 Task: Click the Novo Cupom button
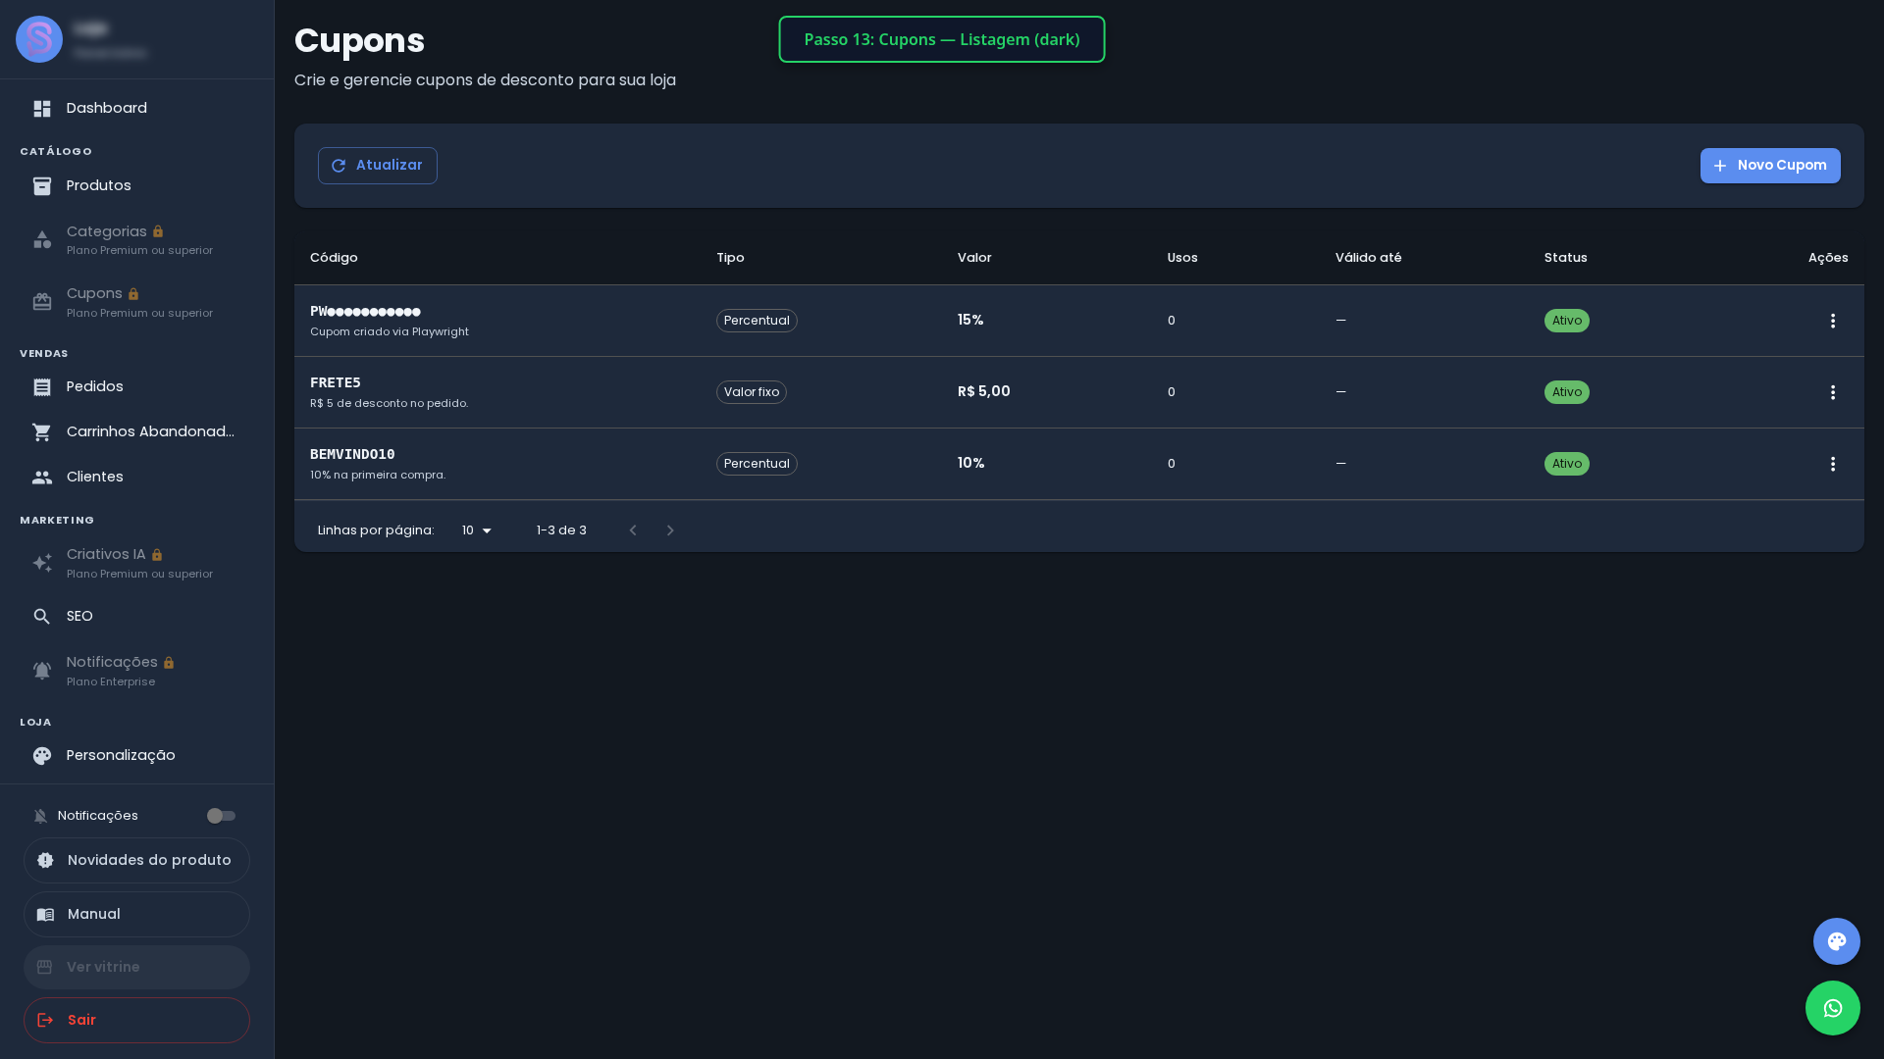click(1770, 166)
